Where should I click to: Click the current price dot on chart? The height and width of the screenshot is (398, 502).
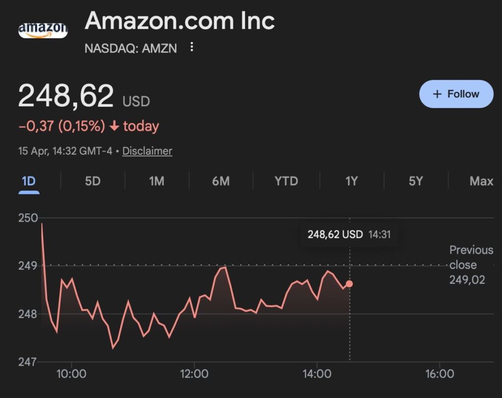pyautogui.click(x=349, y=284)
